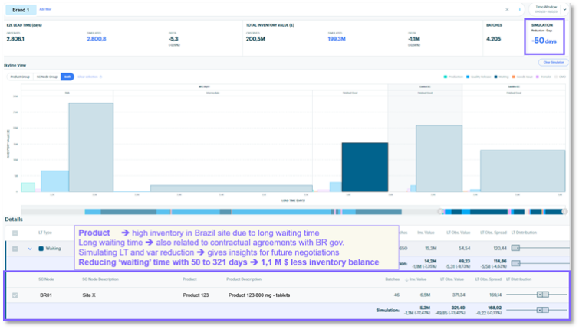The height and width of the screenshot is (329, 579).
Task: Click the Goods Issue legend icon
Action: [x=513, y=77]
